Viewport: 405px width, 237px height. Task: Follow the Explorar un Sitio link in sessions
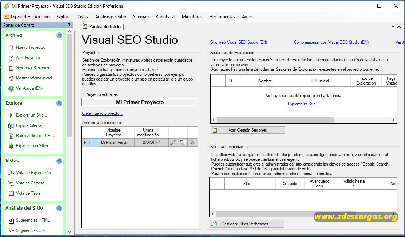tap(303, 104)
